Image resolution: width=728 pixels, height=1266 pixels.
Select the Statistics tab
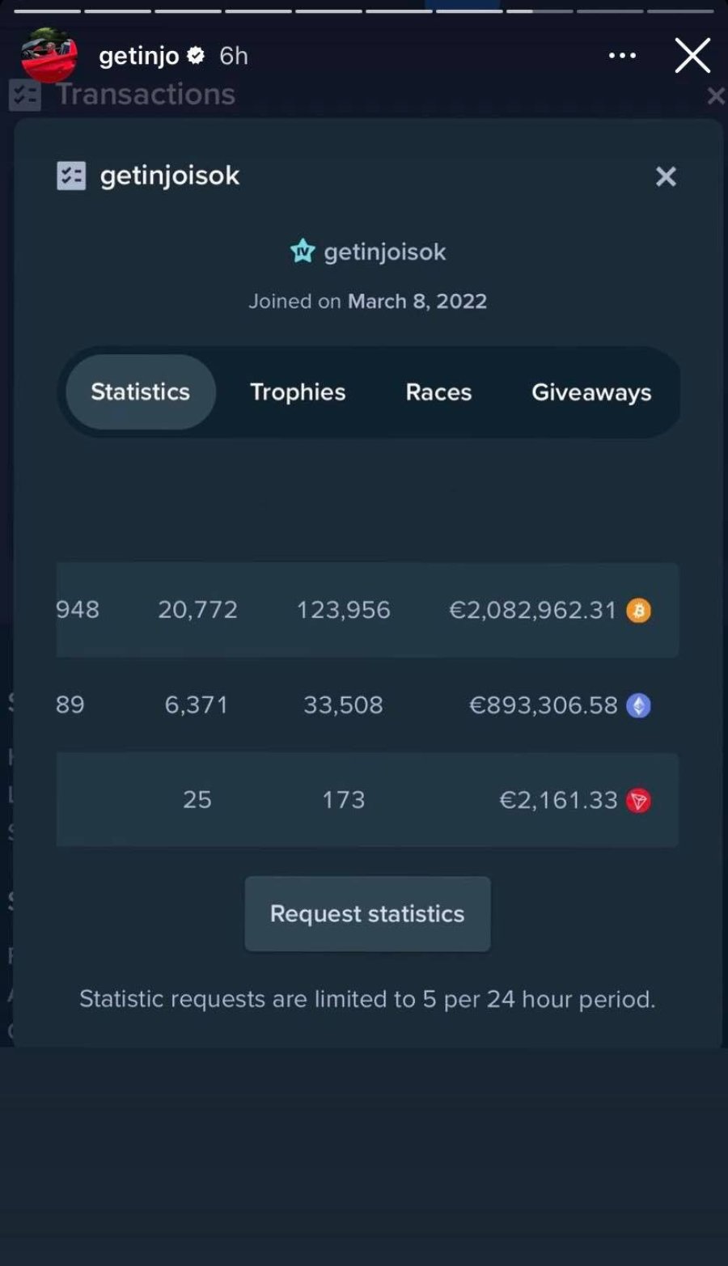(x=141, y=392)
